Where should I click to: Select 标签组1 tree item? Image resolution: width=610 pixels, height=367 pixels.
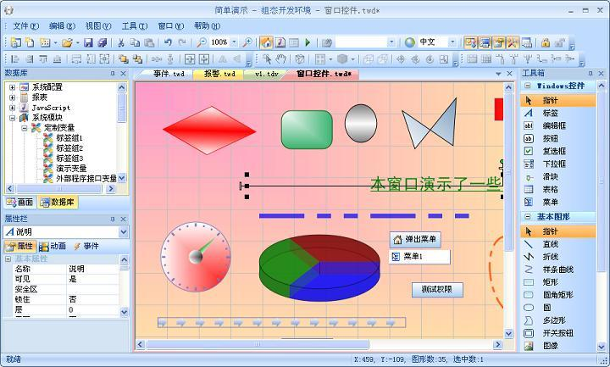tap(69, 138)
